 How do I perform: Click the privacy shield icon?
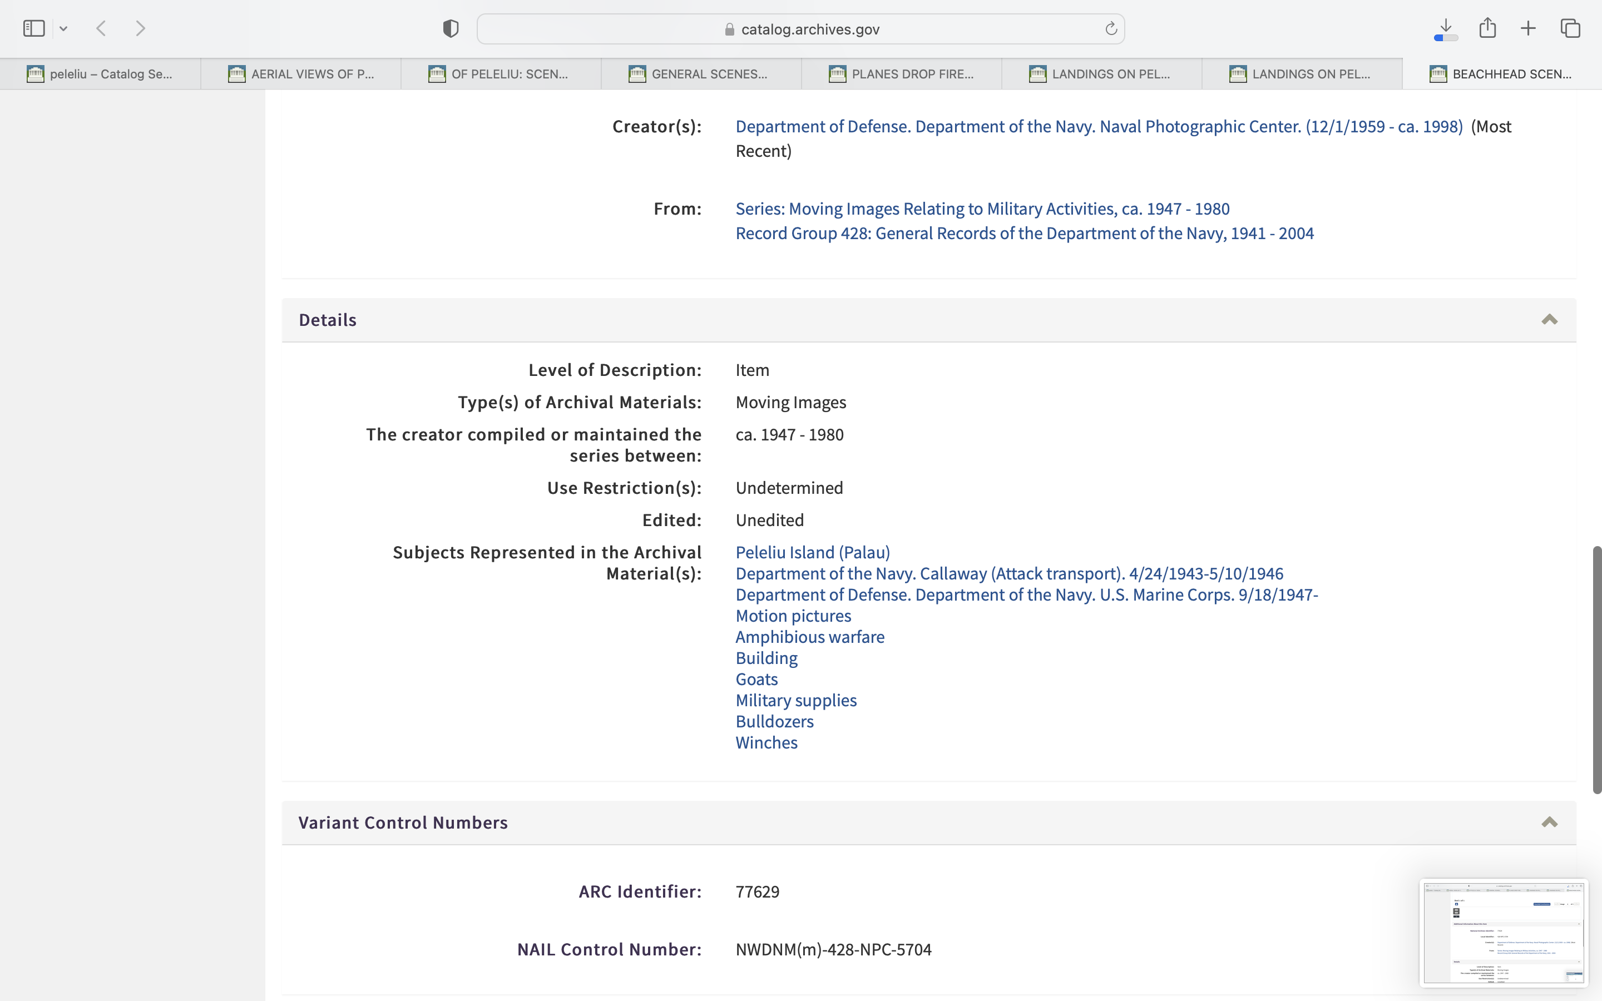click(x=451, y=28)
